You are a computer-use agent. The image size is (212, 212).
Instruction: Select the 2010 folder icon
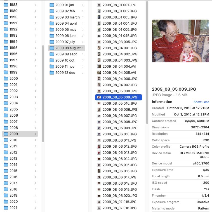6,140
